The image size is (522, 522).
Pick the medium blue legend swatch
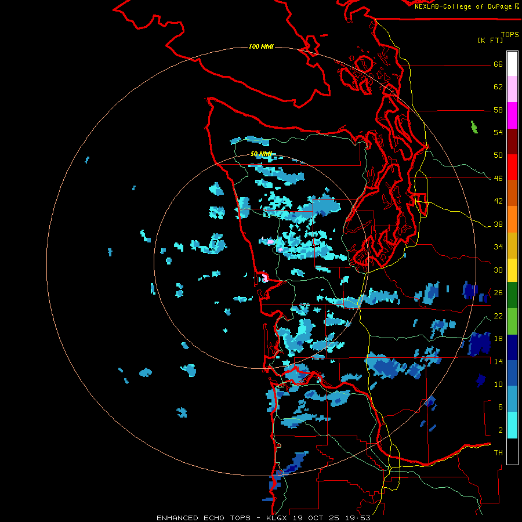[x=512, y=374]
